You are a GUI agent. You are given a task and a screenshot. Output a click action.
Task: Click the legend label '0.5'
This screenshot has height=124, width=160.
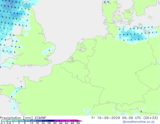pos(9,123)
